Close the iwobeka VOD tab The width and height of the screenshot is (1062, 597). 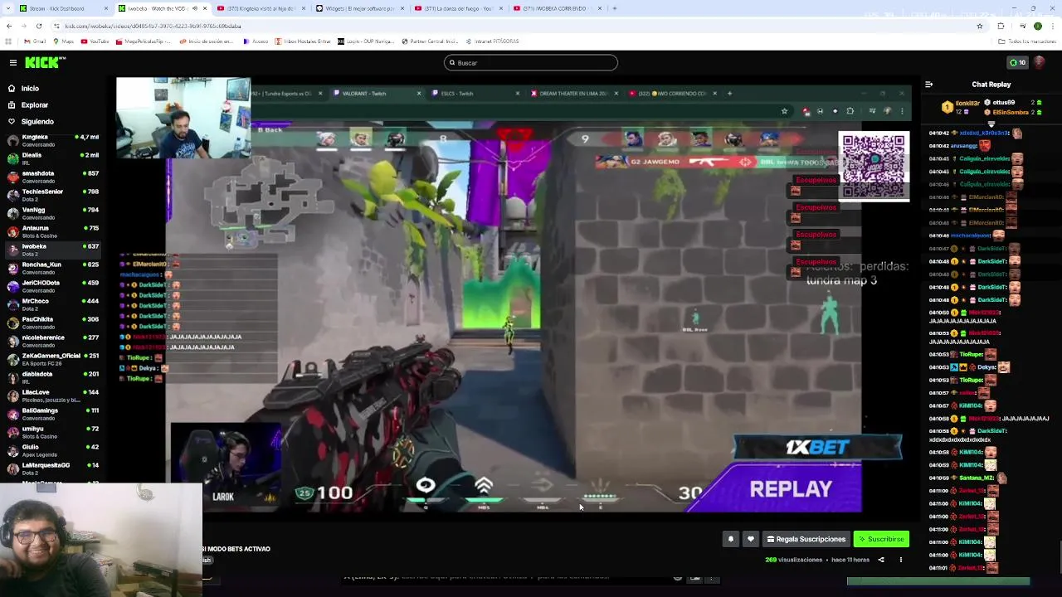pyautogui.click(x=205, y=8)
